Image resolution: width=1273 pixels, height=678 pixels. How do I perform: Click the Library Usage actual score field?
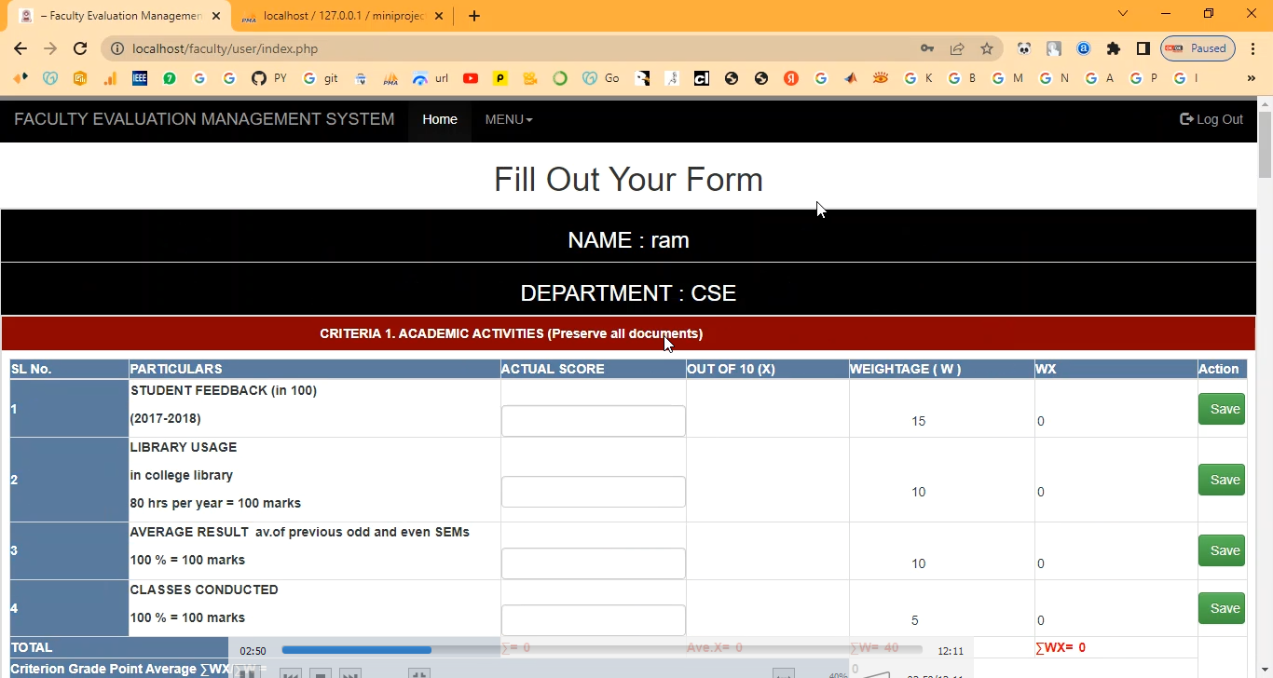tap(594, 492)
